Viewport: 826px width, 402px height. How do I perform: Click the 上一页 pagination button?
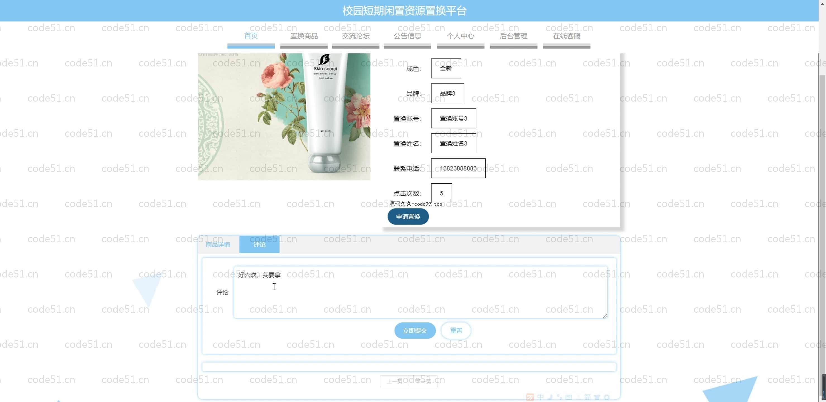394,382
